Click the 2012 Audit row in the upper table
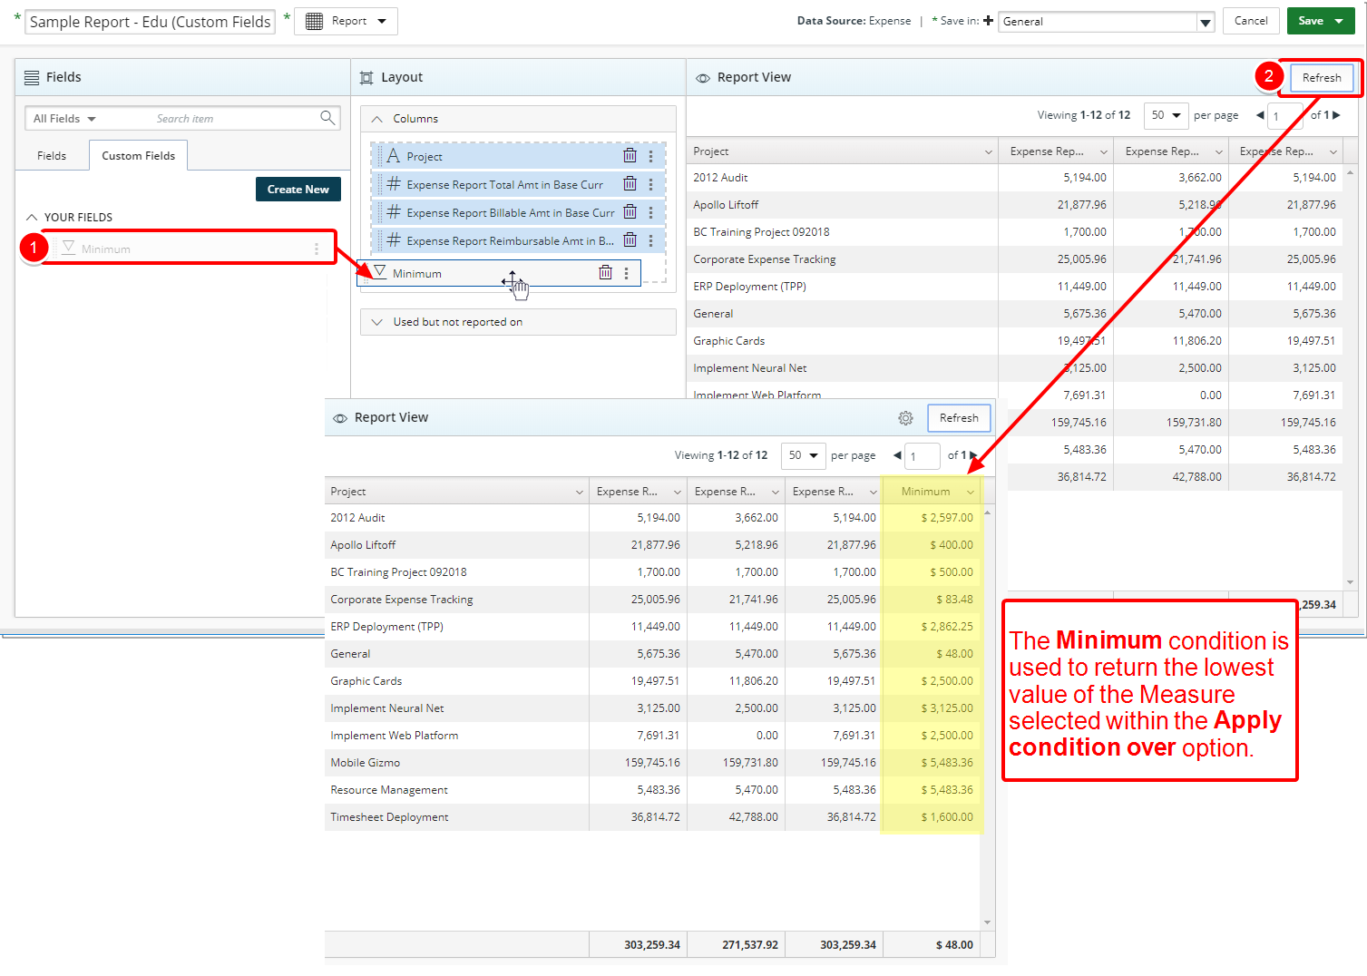 [1014, 178]
